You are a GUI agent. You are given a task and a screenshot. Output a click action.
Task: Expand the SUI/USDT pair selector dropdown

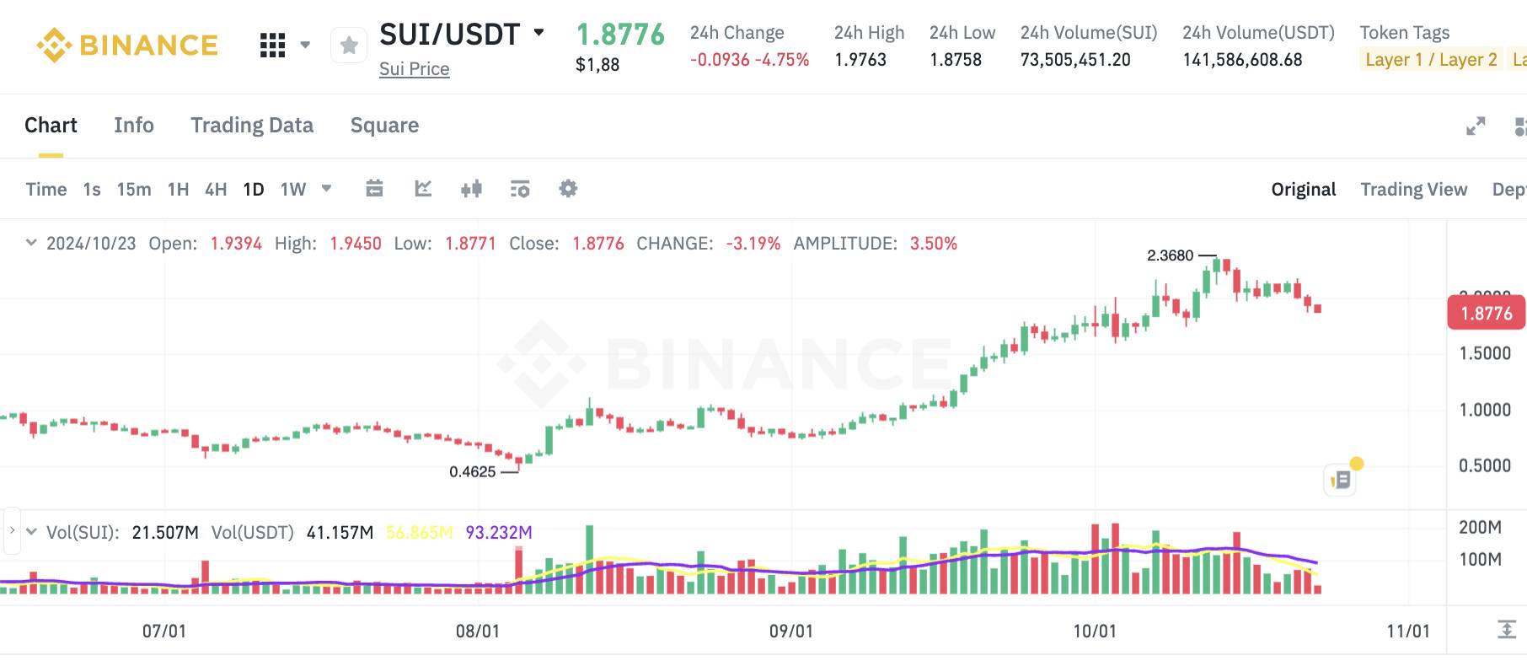click(539, 34)
